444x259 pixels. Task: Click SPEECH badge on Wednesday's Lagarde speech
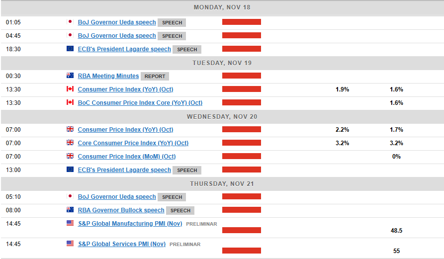pyautogui.click(x=187, y=170)
